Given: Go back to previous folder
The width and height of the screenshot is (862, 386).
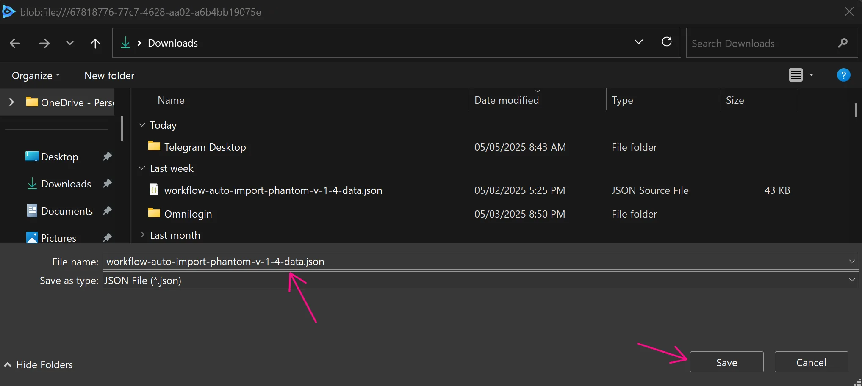Looking at the screenshot, I should click(x=14, y=43).
